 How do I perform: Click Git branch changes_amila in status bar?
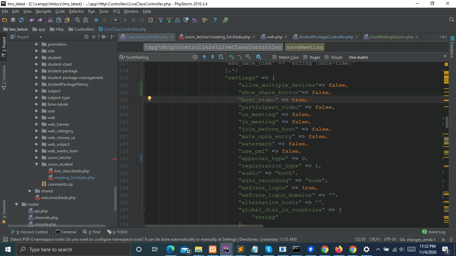coord(417,239)
